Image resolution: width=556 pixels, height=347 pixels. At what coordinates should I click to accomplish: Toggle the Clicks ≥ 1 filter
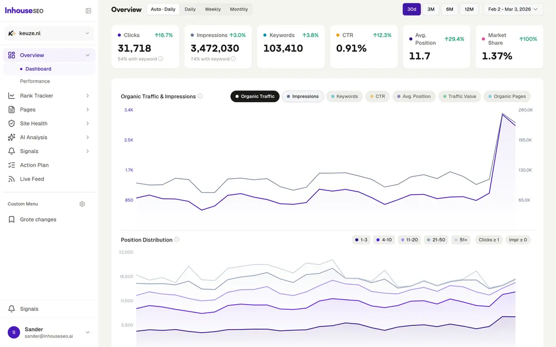click(x=488, y=239)
